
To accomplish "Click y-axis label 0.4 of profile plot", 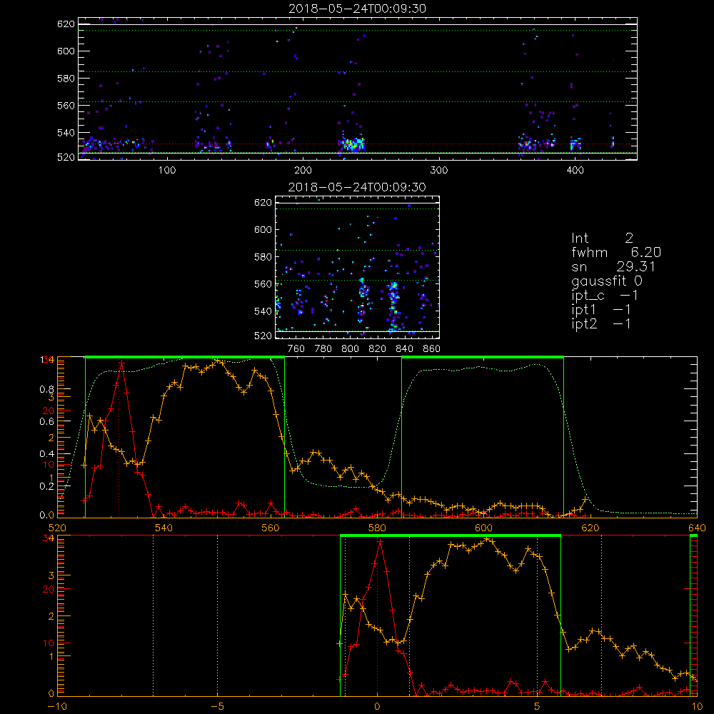I will pyautogui.click(x=47, y=454).
